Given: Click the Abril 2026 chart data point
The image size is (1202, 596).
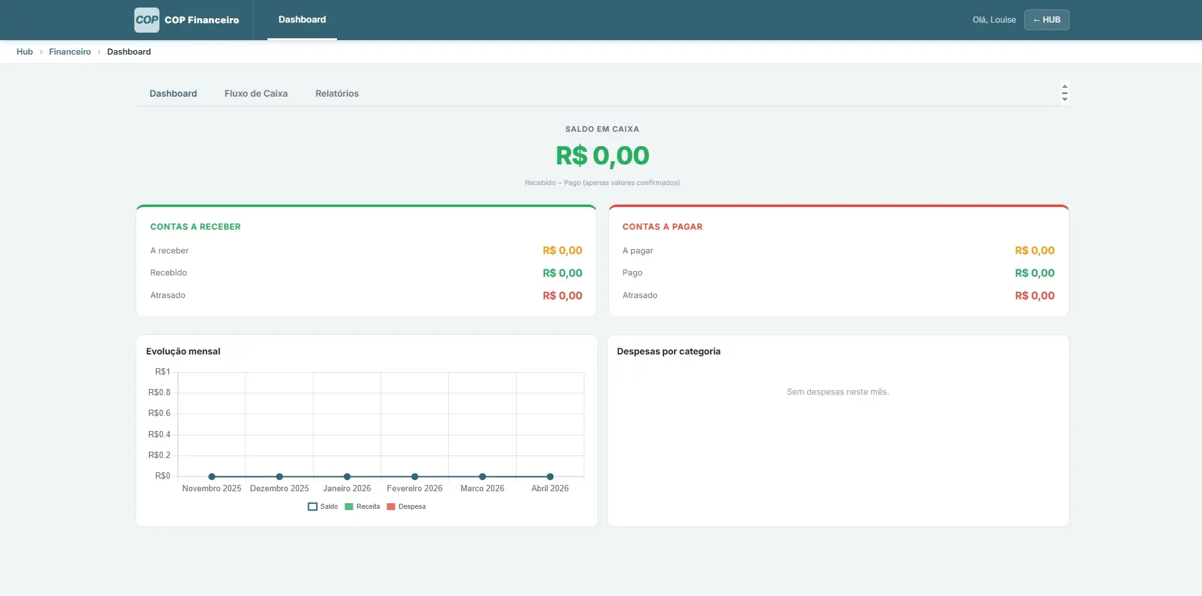Looking at the screenshot, I should [x=550, y=477].
